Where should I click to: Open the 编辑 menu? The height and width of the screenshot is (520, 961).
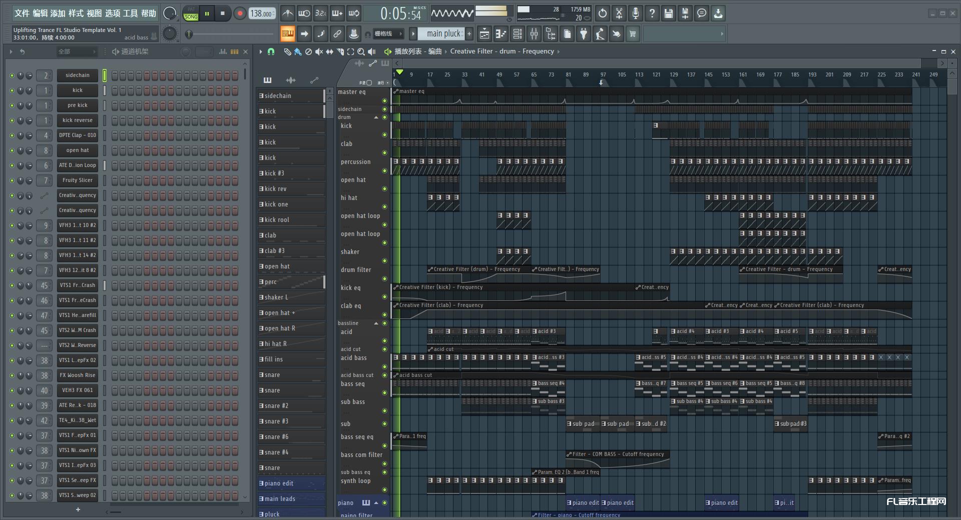tap(40, 13)
